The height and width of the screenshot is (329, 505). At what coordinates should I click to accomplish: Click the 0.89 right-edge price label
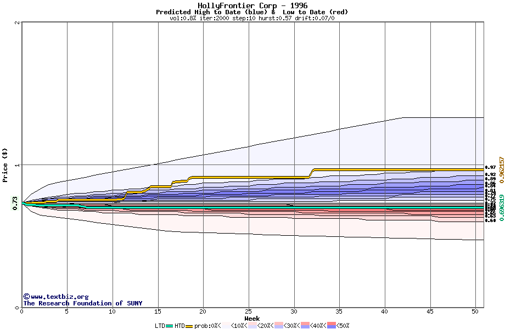tap(491, 179)
